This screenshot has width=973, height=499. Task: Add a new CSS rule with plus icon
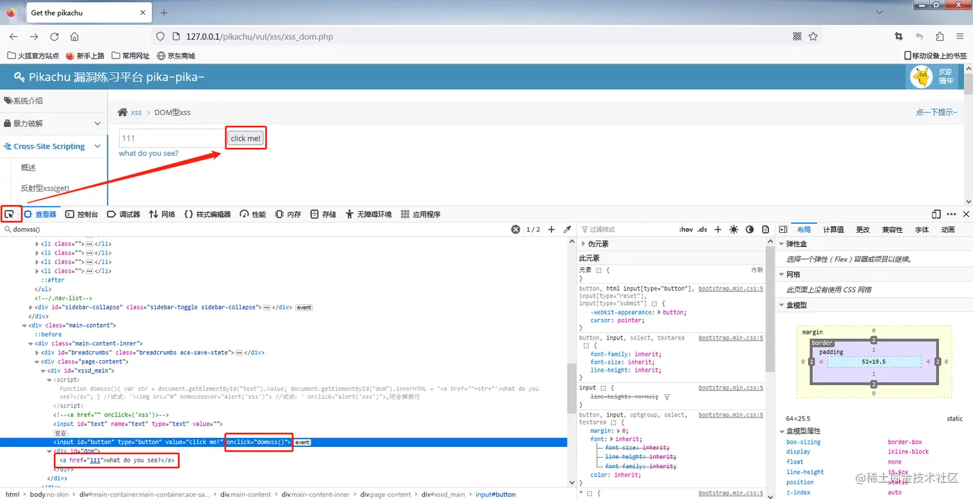pyautogui.click(x=718, y=230)
